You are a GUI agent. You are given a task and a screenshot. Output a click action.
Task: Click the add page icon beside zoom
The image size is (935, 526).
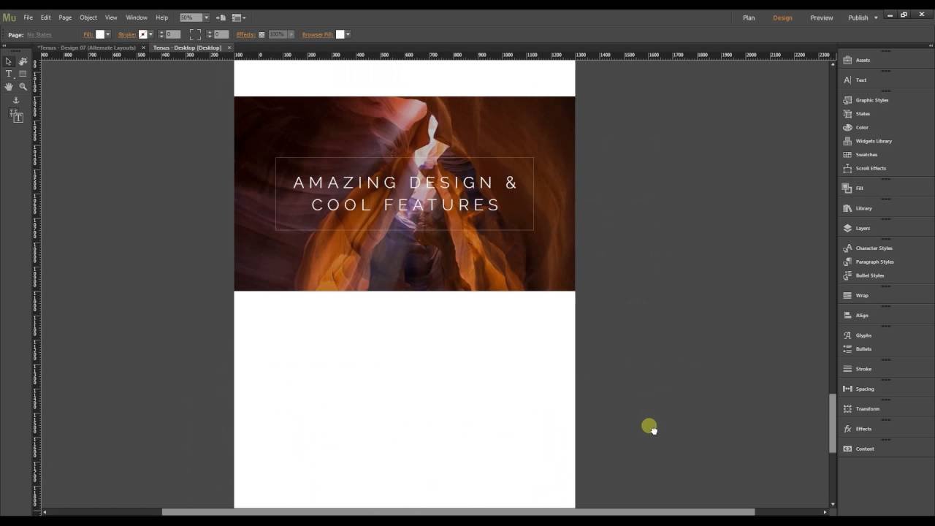(x=221, y=18)
